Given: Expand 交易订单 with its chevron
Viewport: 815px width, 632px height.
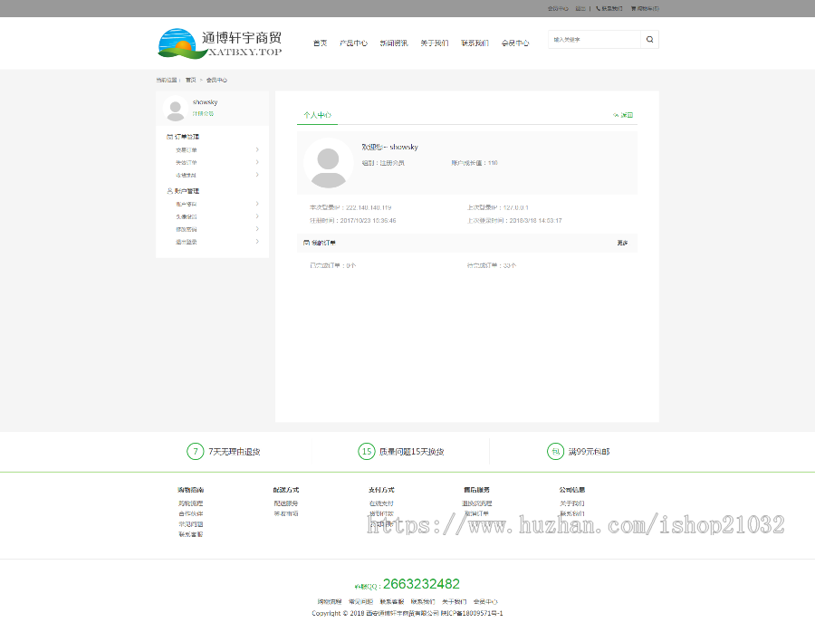Looking at the screenshot, I should (x=256, y=149).
